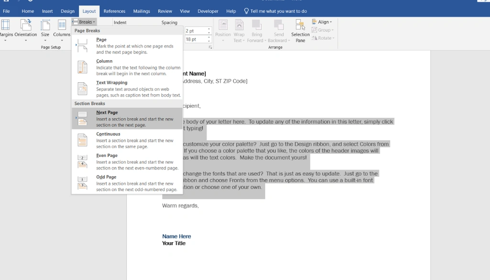Insert Odd Page section break

(x=127, y=183)
